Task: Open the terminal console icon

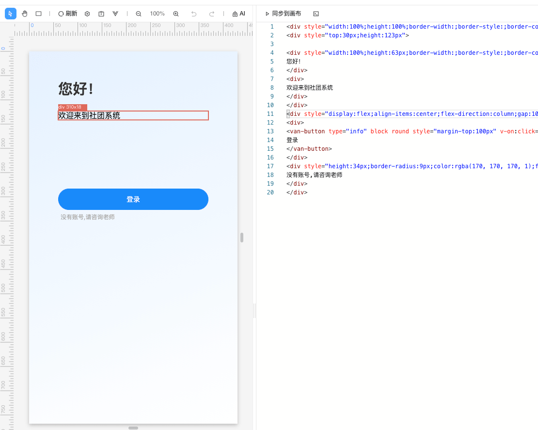Action: [x=316, y=14]
